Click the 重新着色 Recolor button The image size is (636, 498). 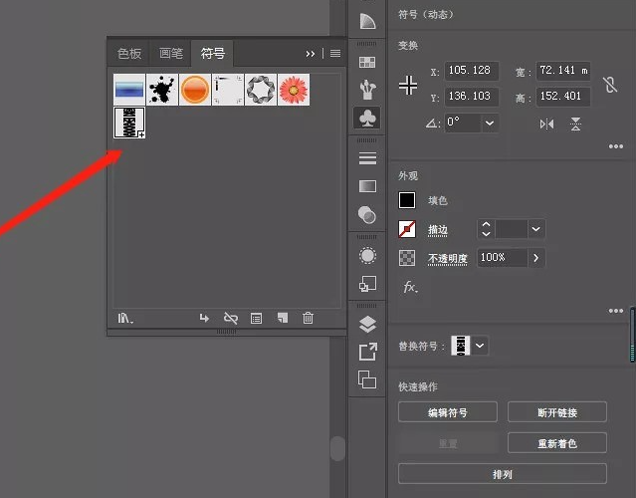(x=557, y=443)
